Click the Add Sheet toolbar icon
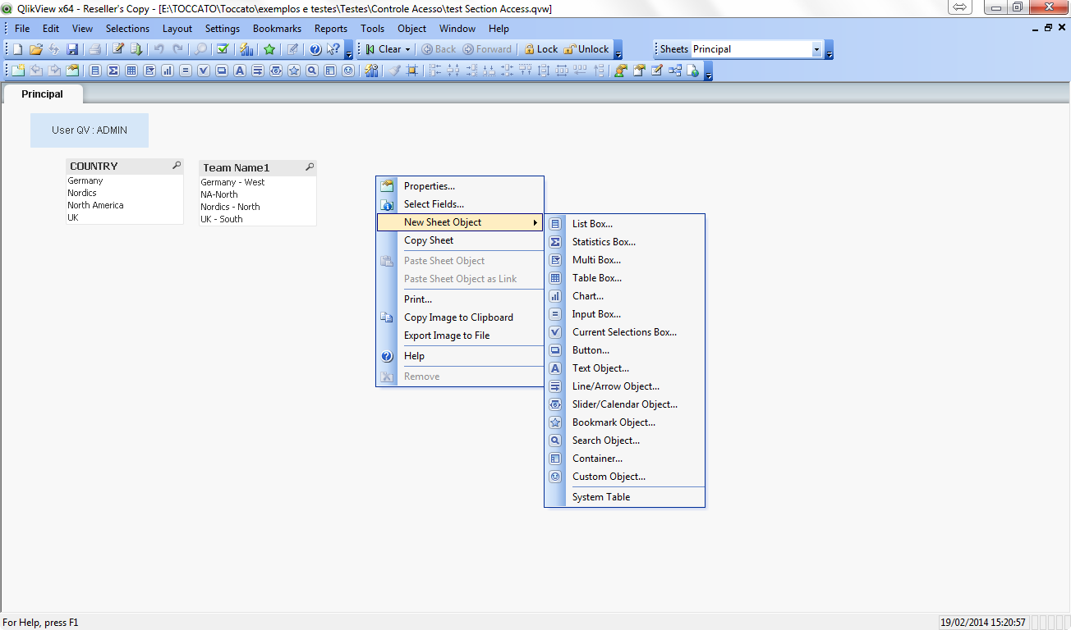The image size is (1071, 630). coord(16,71)
